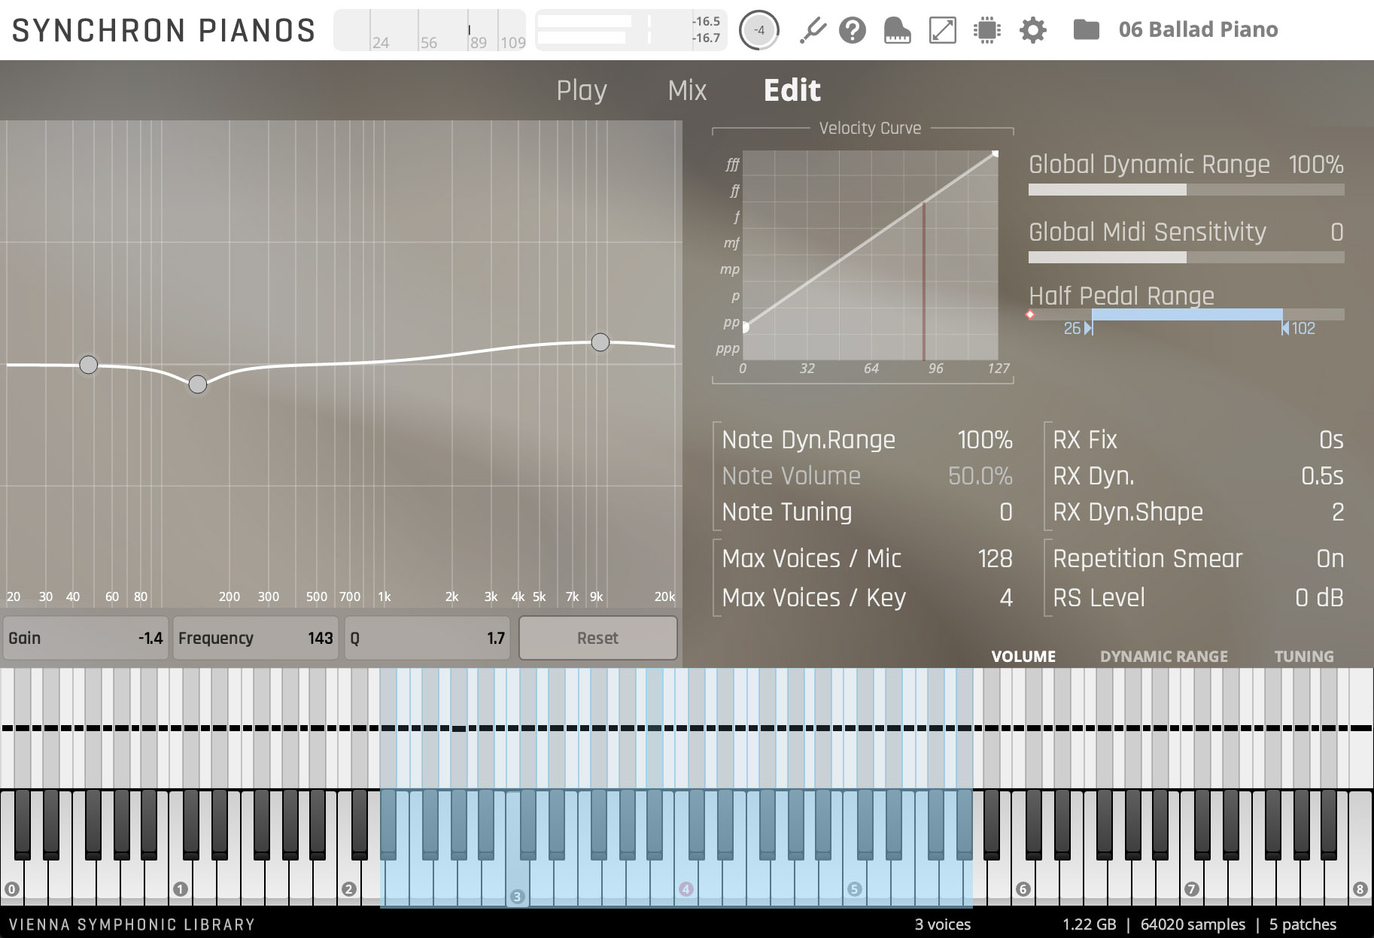Click the Max Voices / Mic value 128
This screenshot has width=1374, height=938.
click(994, 559)
